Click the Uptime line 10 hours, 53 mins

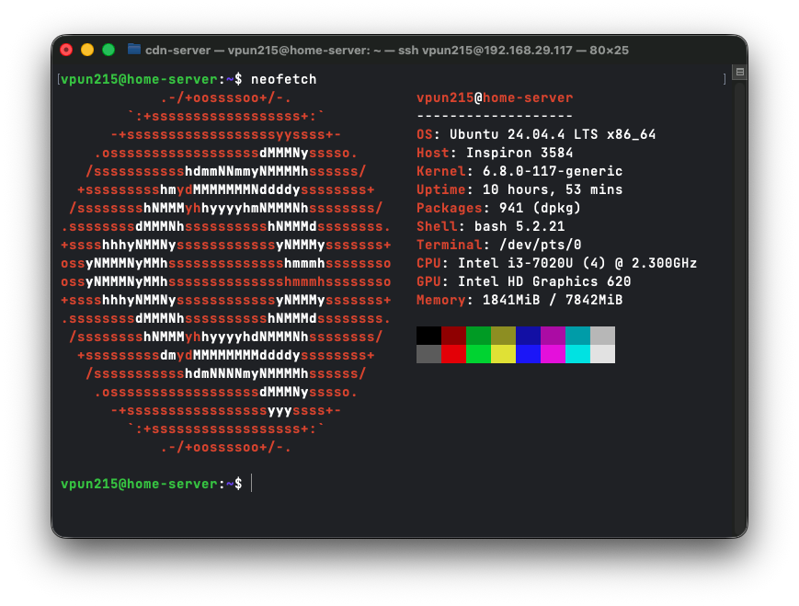pos(519,189)
